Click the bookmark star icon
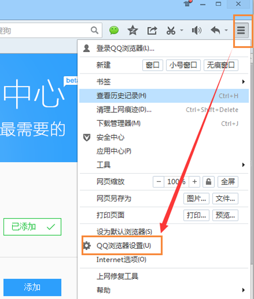Image resolution: width=254 pixels, height=299 pixels. 133,30
